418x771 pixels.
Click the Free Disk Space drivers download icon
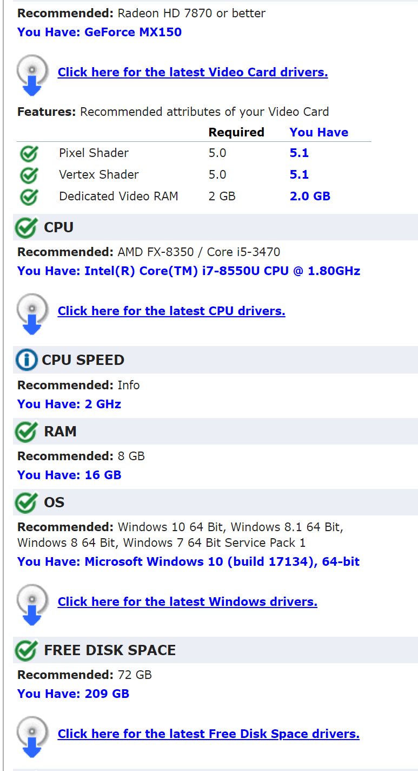(x=32, y=736)
